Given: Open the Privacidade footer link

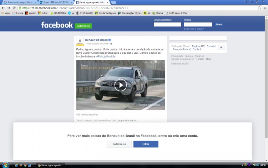Looking at the screenshot, I should pos(177,56).
